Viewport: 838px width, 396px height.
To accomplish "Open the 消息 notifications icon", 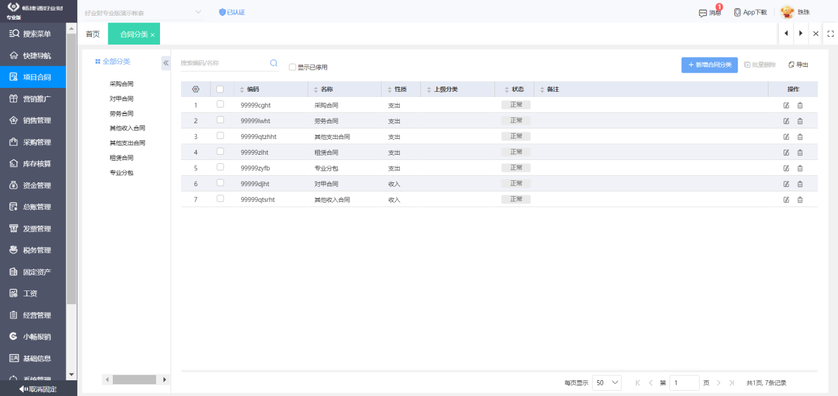I will [703, 12].
